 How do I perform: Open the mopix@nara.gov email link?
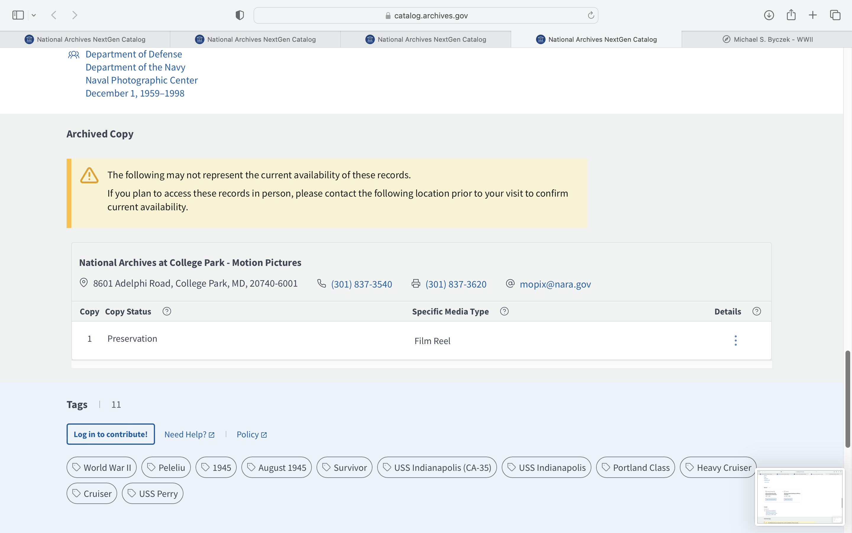[x=555, y=284]
